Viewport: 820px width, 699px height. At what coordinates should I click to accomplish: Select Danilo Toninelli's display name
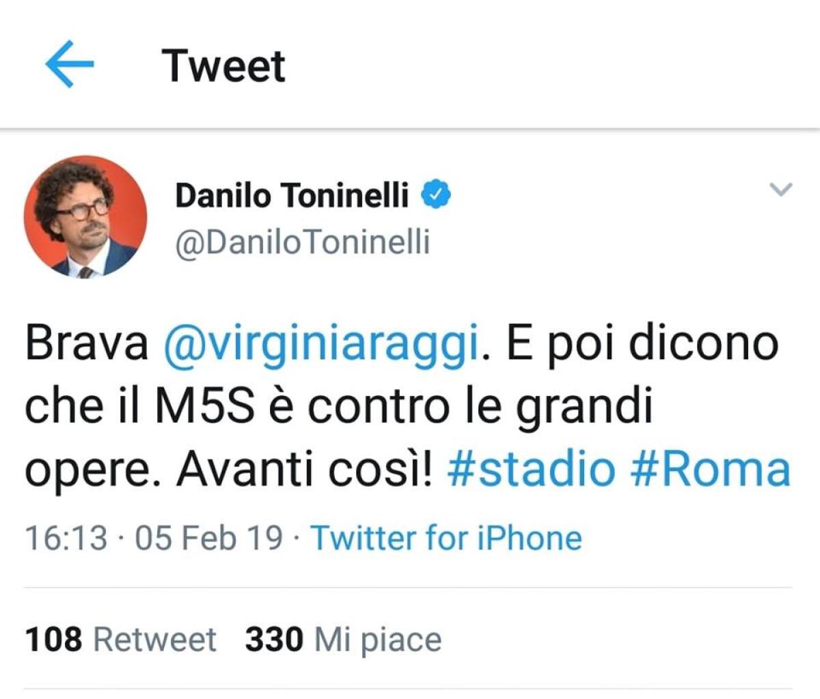click(x=292, y=195)
